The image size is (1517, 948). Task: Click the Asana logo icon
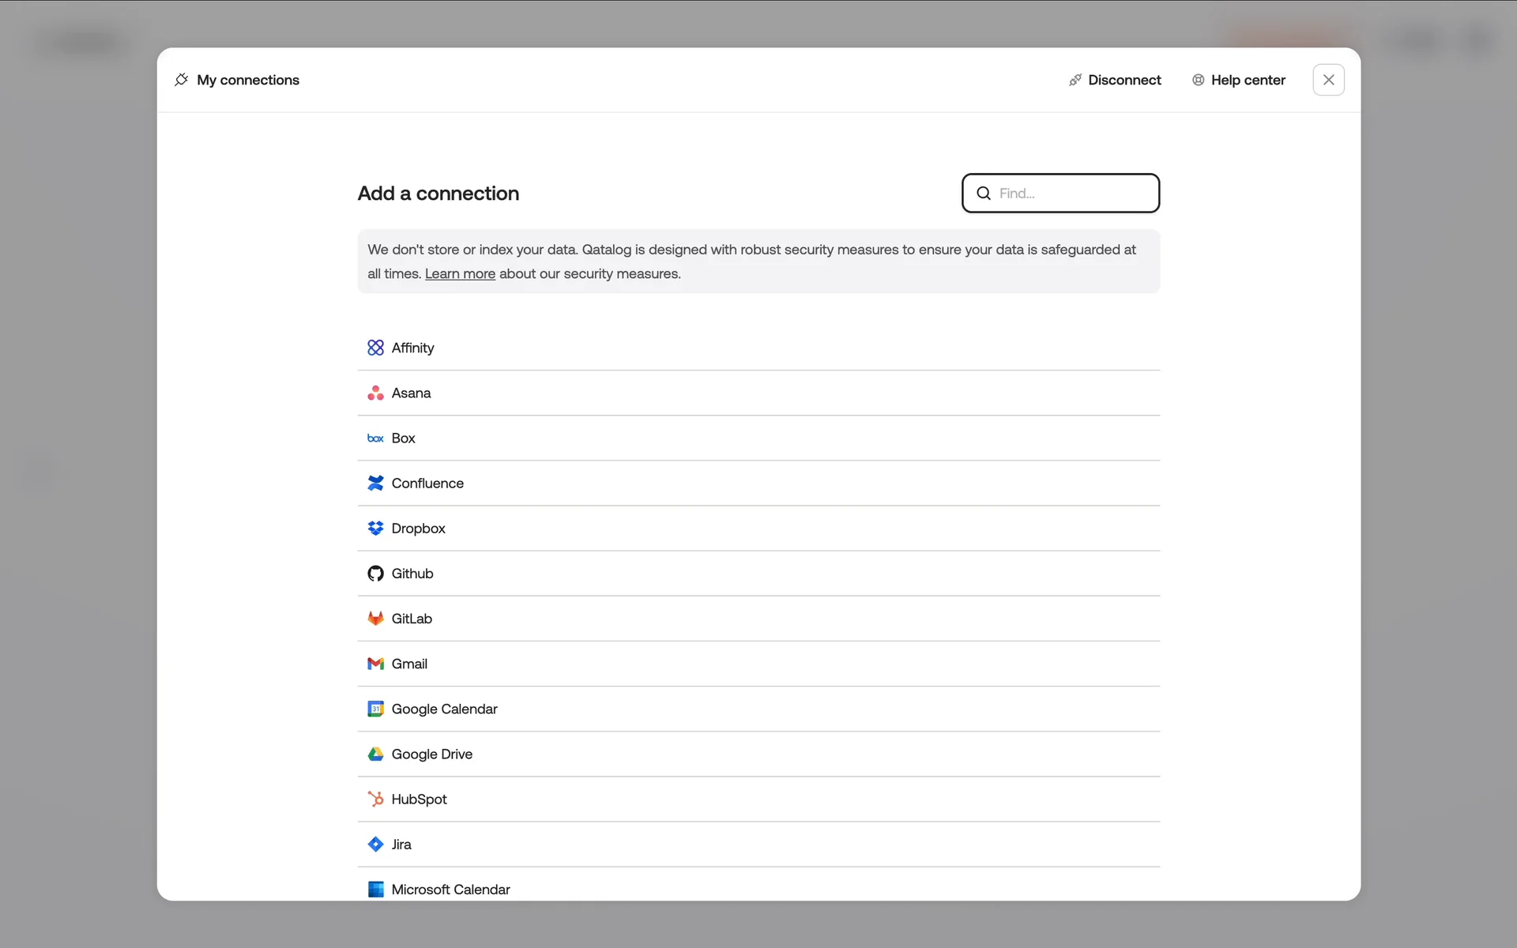pyautogui.click(x=375, y=393)
